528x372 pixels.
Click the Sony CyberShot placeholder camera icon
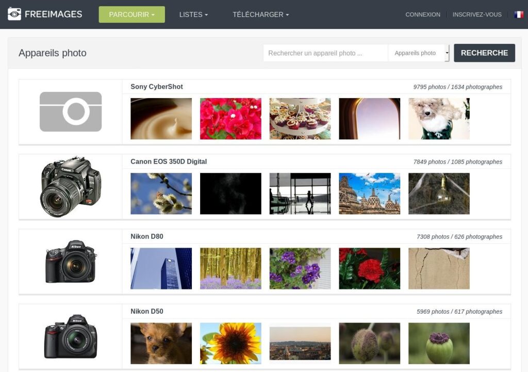[x=71, y=111]
